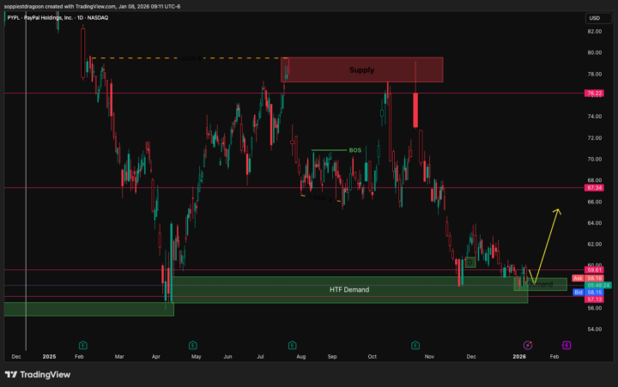The height and width of the screenshot is (387, 618).
Task: Click the 82.00 price axis value
Action: tap(594, 32)
